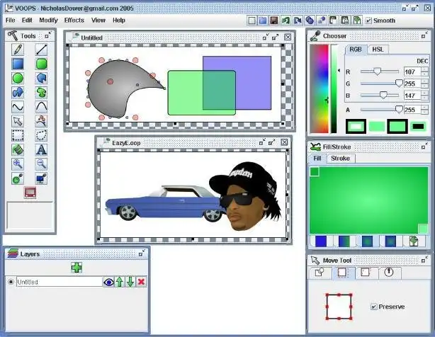The height and width of the screenshot is (337, 435).
Task: Open the Edit menu
Action: (x=27, y=21)
